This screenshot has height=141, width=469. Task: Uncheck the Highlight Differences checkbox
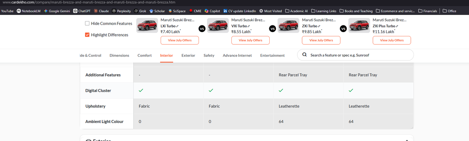(x=87, y=35)
